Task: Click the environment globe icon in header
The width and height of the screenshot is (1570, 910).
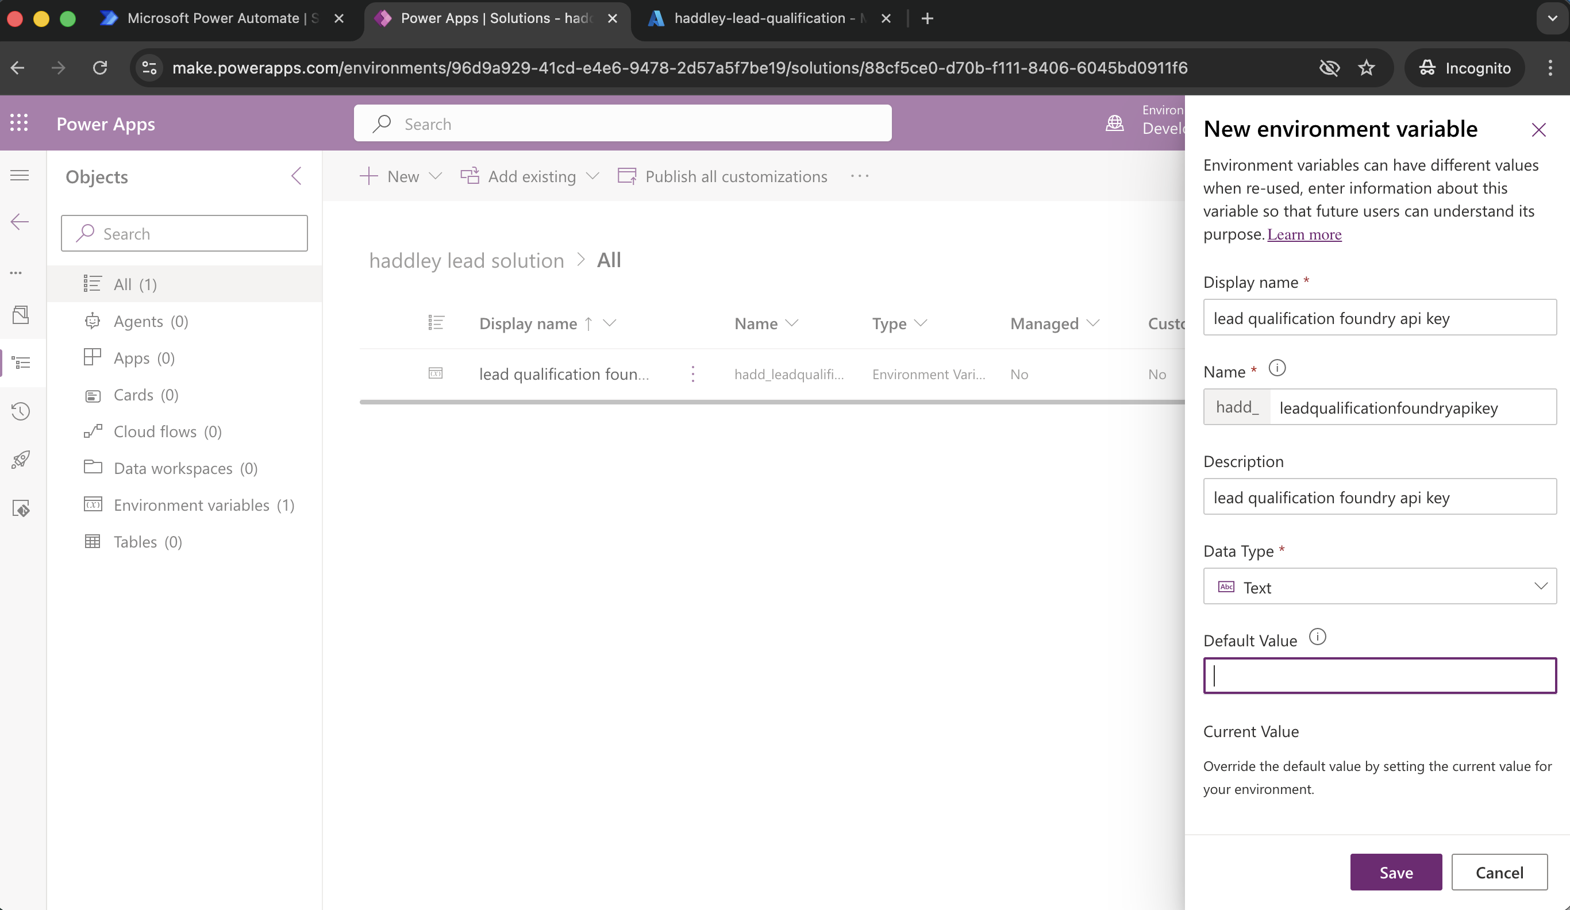Action: point(1115,123)
